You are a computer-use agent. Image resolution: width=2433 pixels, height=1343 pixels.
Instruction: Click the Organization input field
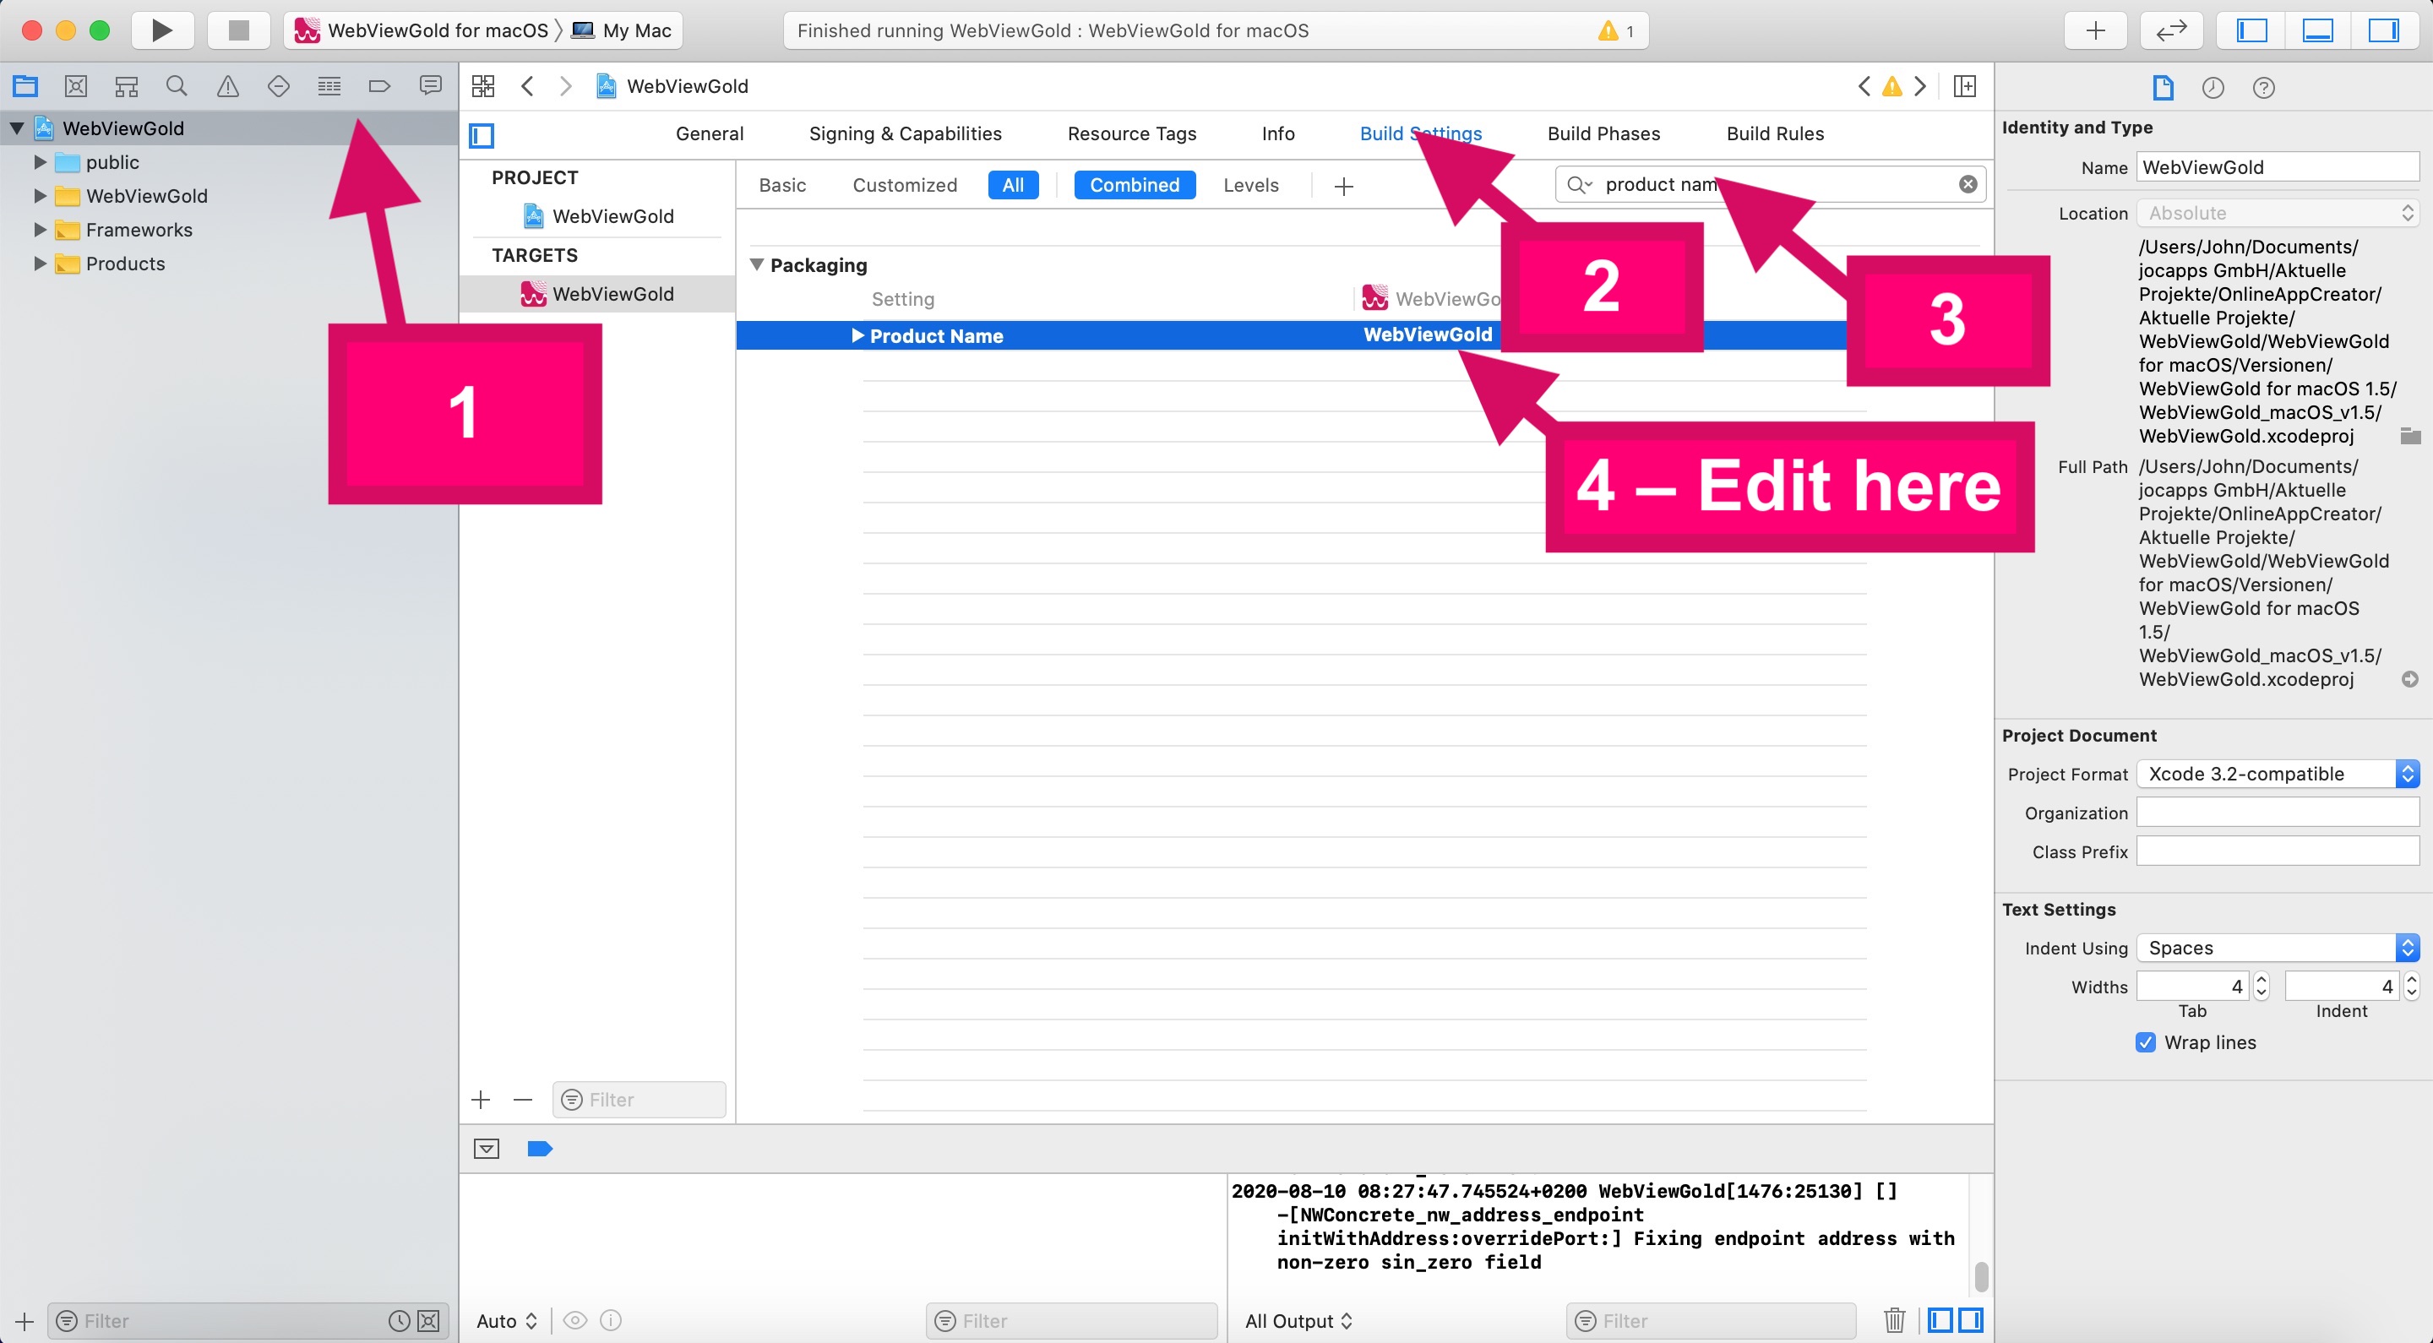(x=2278, y=813)
